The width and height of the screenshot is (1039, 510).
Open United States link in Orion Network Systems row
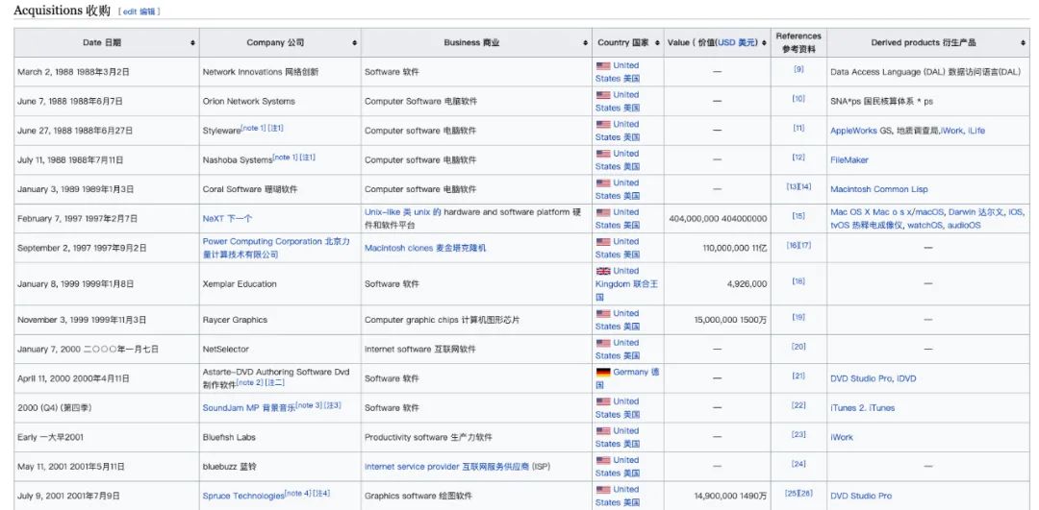click(x=618, y=101)
